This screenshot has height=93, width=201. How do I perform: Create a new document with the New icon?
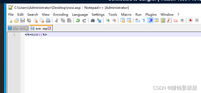[x=10, y=20]
